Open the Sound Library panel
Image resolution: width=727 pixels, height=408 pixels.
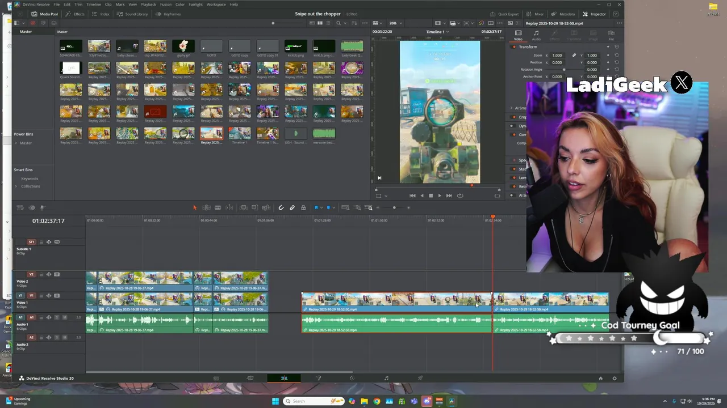click(x=132, y=14)
